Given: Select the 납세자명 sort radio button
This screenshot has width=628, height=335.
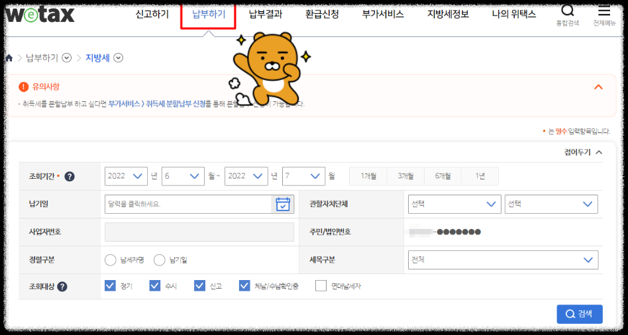Looking at the screenshot, I should click(110, 260).
